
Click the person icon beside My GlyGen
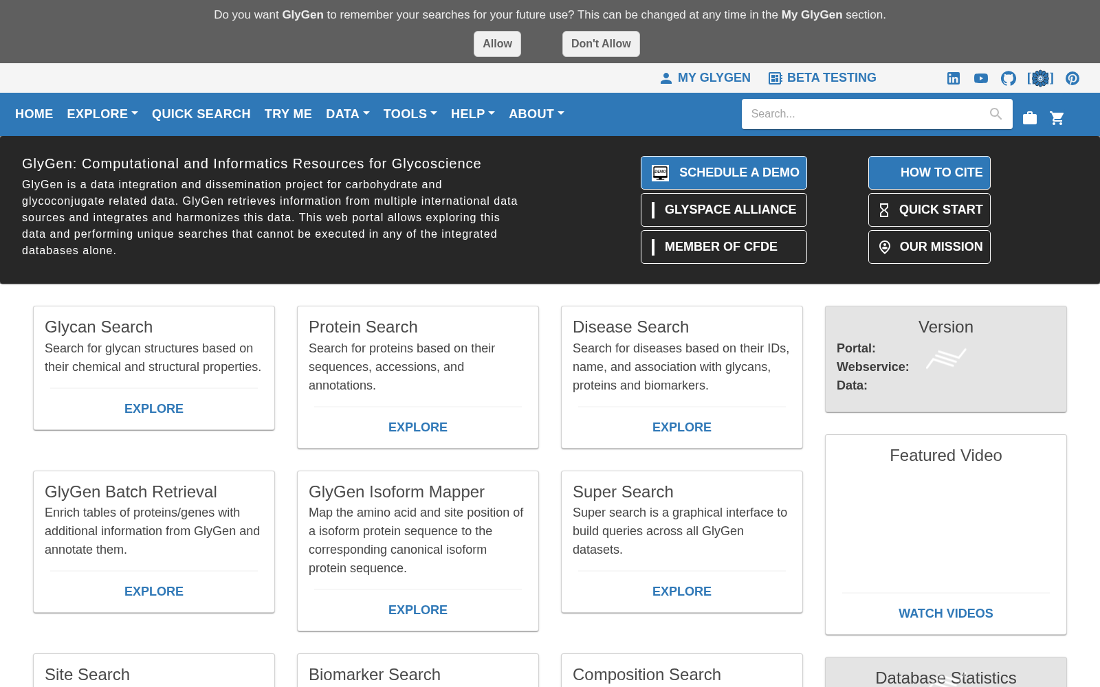(665, 78)
